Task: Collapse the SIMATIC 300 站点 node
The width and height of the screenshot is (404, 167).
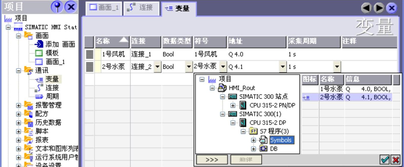Action: coord(222,97)
